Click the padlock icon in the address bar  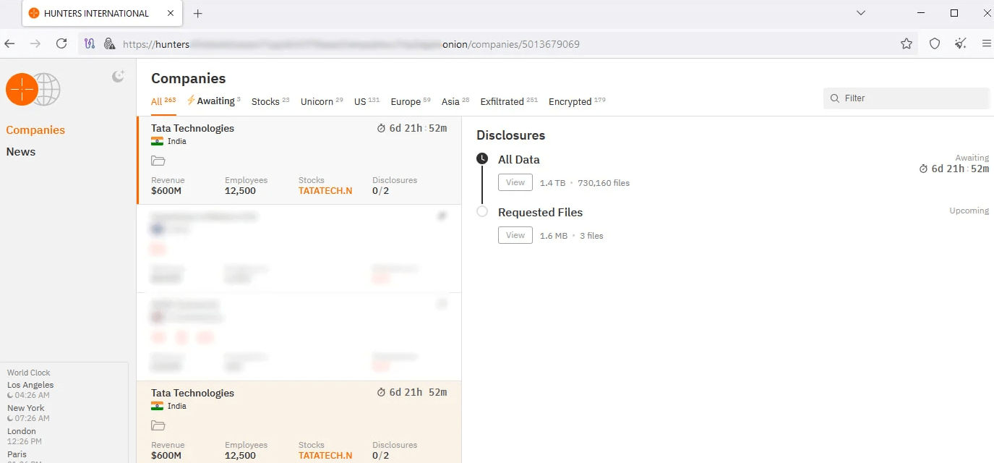(x=109, y=43)
